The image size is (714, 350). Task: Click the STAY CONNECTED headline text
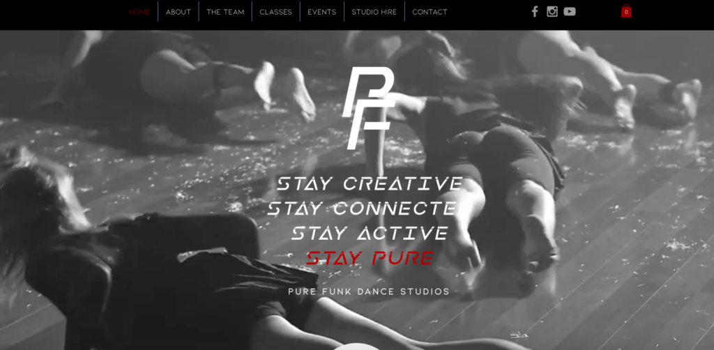coord(364,209)
